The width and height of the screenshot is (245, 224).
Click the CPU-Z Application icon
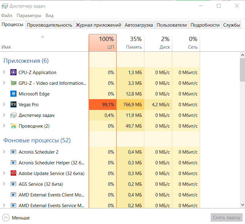tap(13, 73)
